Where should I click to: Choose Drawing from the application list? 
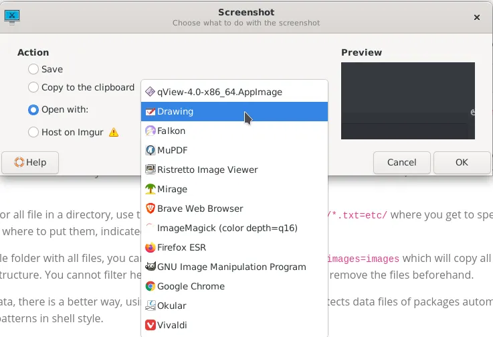pos(234,111)
